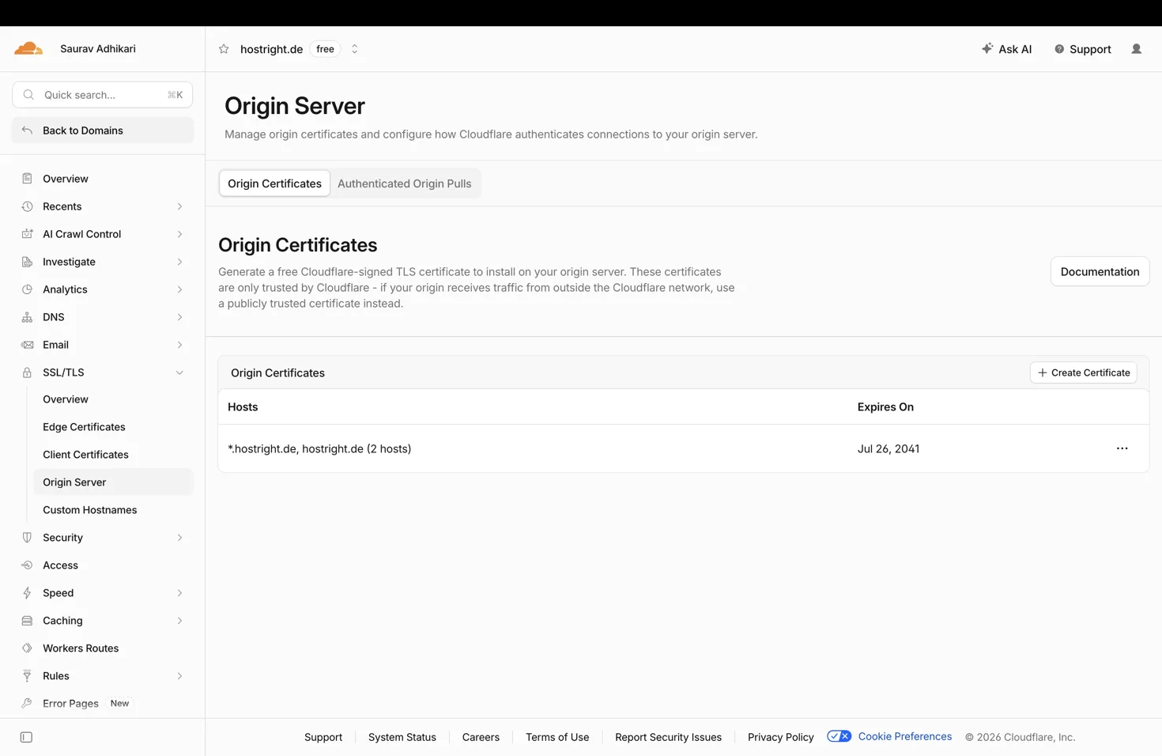Select Origin Server in sidebar
Viewport: 1162px width, 756px height.
(x=113, y=482)
